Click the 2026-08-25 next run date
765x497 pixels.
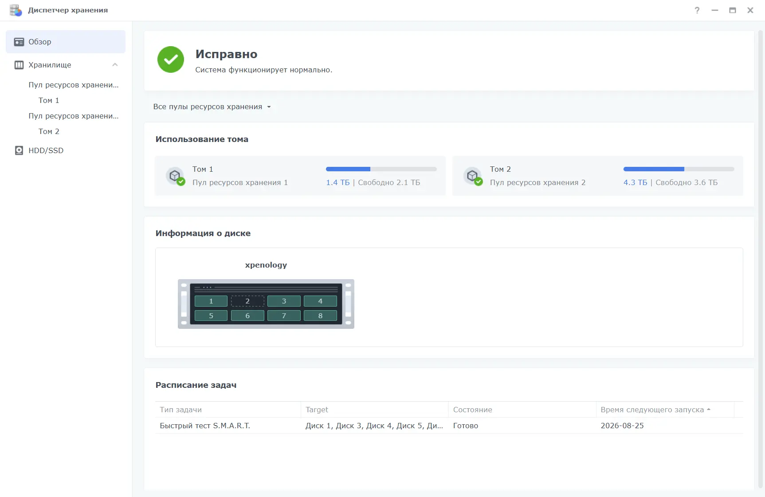click(x=622, y=426)
